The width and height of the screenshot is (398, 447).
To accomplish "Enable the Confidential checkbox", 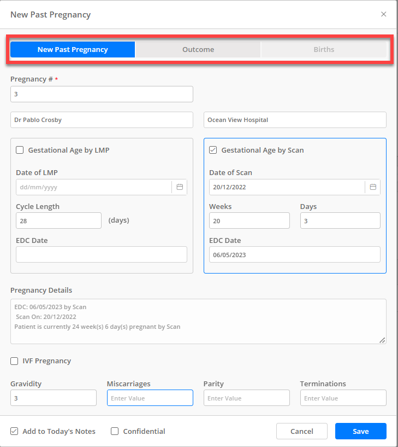I will tap(115, 431).
